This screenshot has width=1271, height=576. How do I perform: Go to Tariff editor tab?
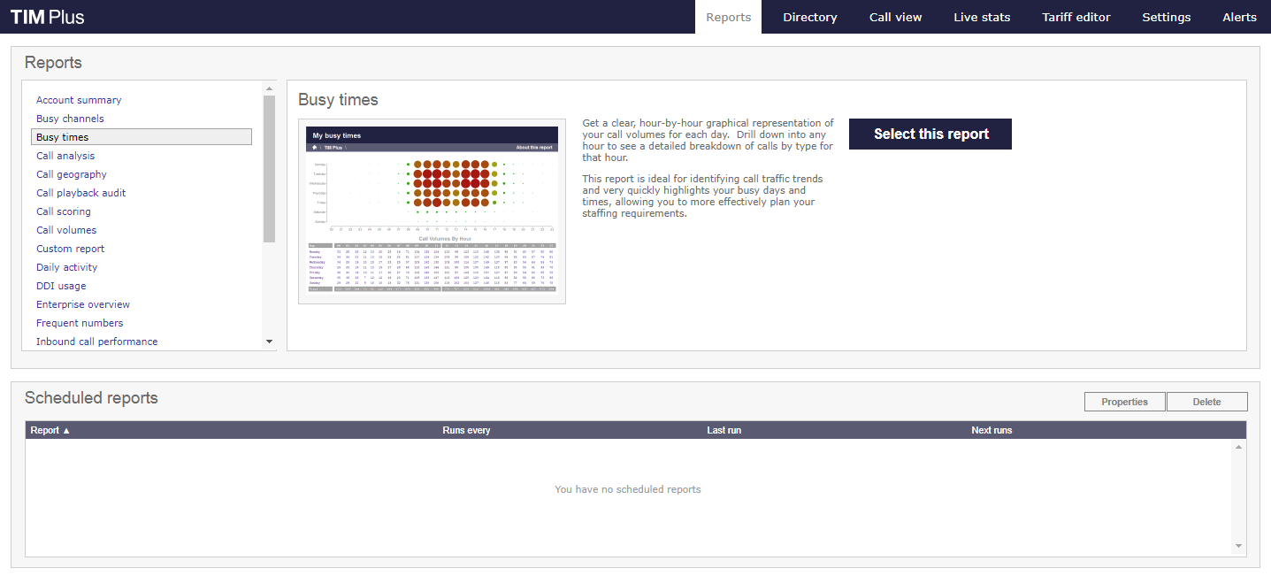[x=1076, y=17]
